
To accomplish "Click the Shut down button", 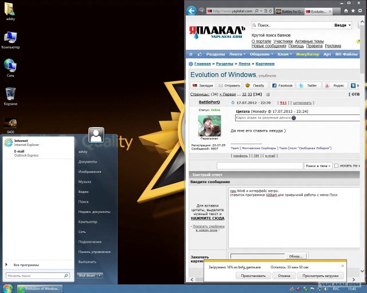I will coord(87,275).
